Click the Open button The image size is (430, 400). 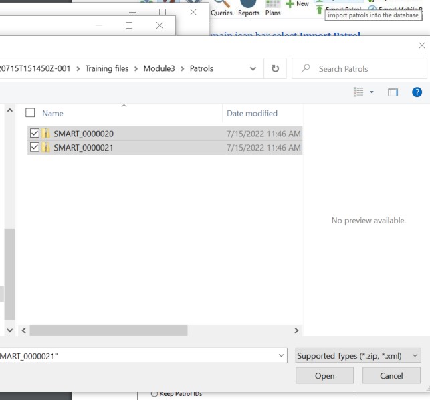tap(324, 376)
